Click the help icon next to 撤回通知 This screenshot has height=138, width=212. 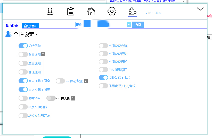[x=43, y=54]
